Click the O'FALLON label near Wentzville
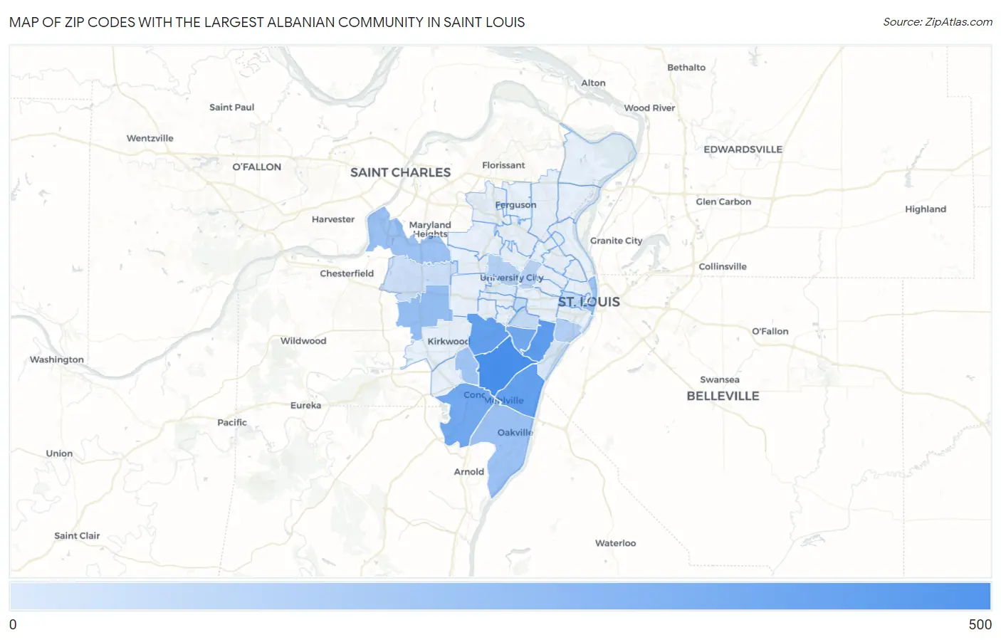Image resolution: width=1001 pixels, height=640 pixels. tap(257, 167)
